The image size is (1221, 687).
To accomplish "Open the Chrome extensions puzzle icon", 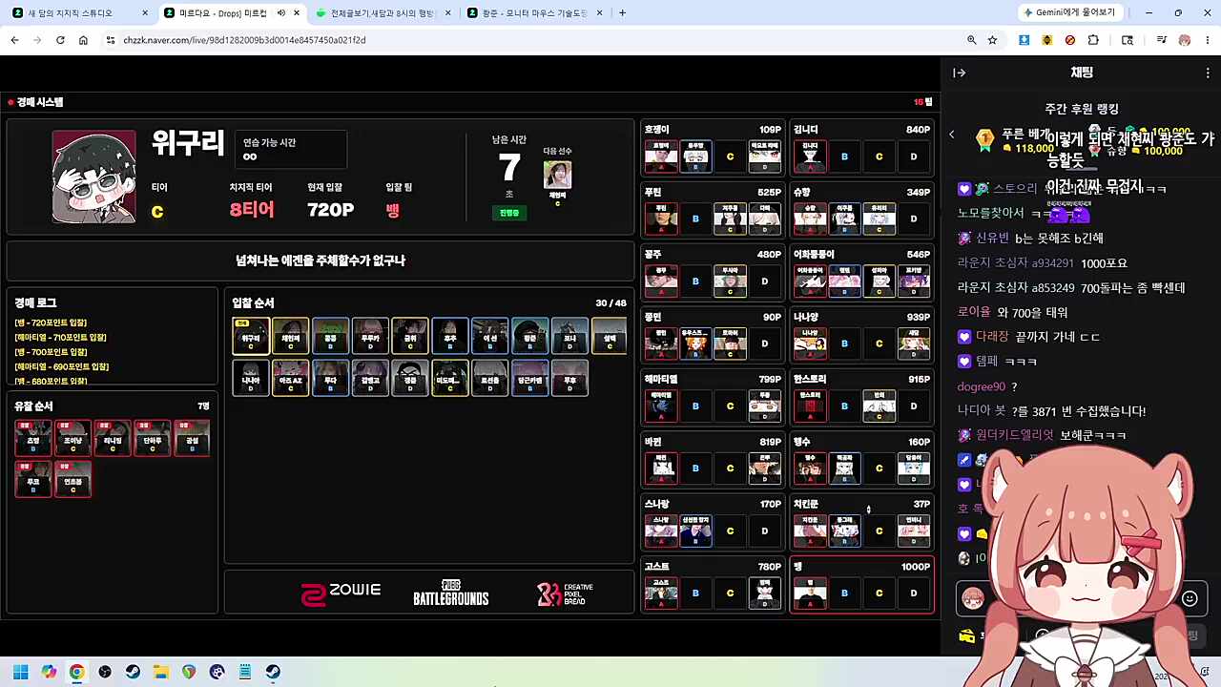I will point(1093,40).
